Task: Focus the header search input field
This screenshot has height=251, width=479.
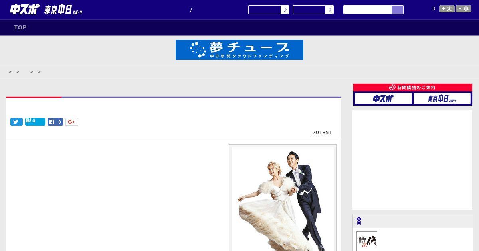Action: 368,10
